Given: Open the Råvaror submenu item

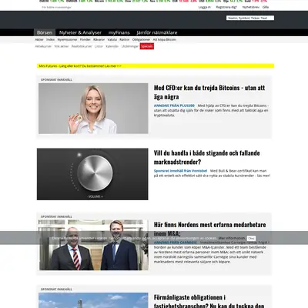Looking at the screenshot, I should click(x=99, y=39).
